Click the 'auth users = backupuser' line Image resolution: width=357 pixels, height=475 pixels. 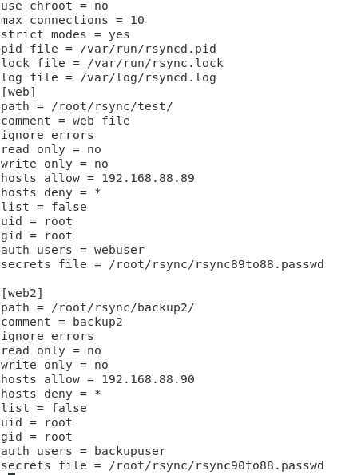(83, 451)
